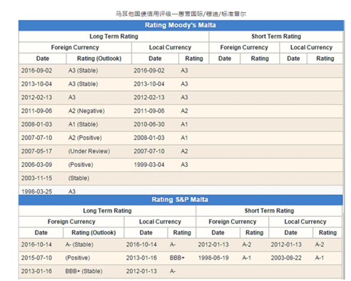Click the S&P A- (Stable) rating cell
Image resolution: width=351 pixels, height=281 pixels.
pyautogui.click(x=79, y=245)
